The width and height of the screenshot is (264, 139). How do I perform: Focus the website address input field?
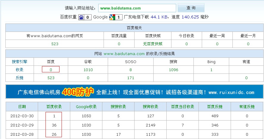click(137, 8)
